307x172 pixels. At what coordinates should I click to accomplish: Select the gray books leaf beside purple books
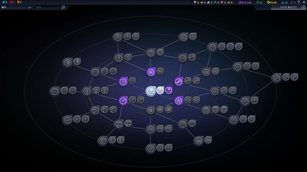click(x=160, y=71)
